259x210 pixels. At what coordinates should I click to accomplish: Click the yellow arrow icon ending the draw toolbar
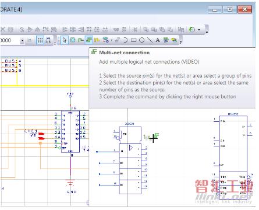(174, 40)
